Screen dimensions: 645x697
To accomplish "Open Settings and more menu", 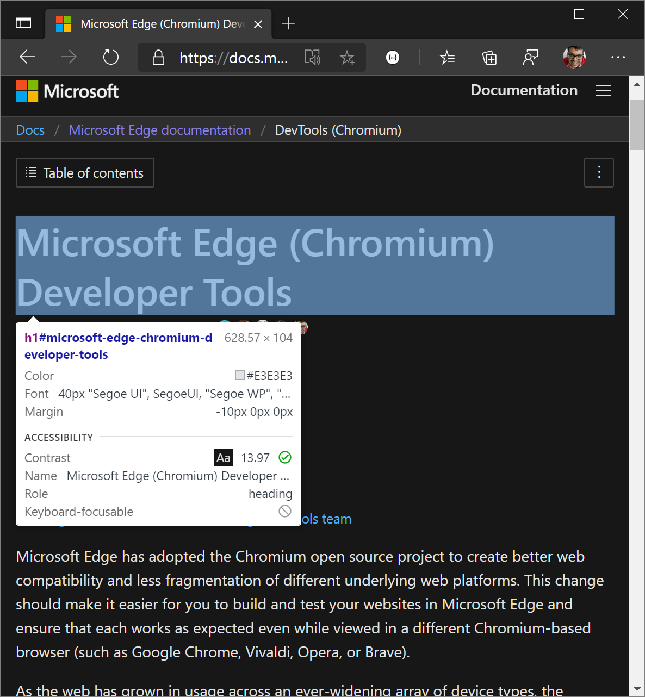I will (618, 57).
